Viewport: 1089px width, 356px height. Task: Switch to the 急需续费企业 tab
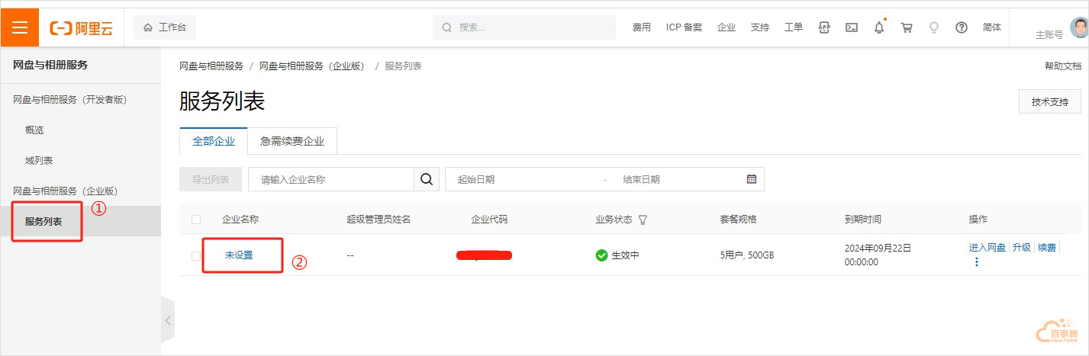(x=292, y=141)
